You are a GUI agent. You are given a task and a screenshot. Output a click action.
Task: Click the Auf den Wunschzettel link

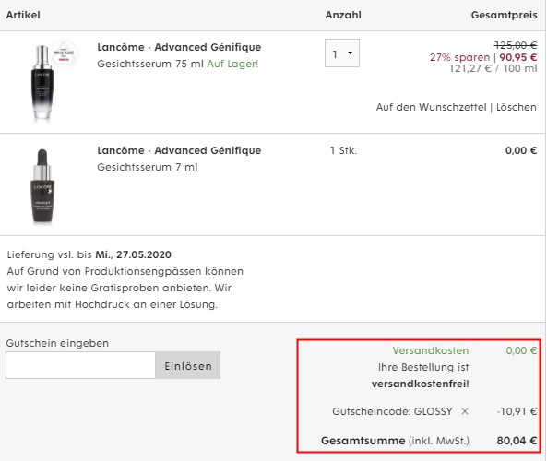[431, 107]
